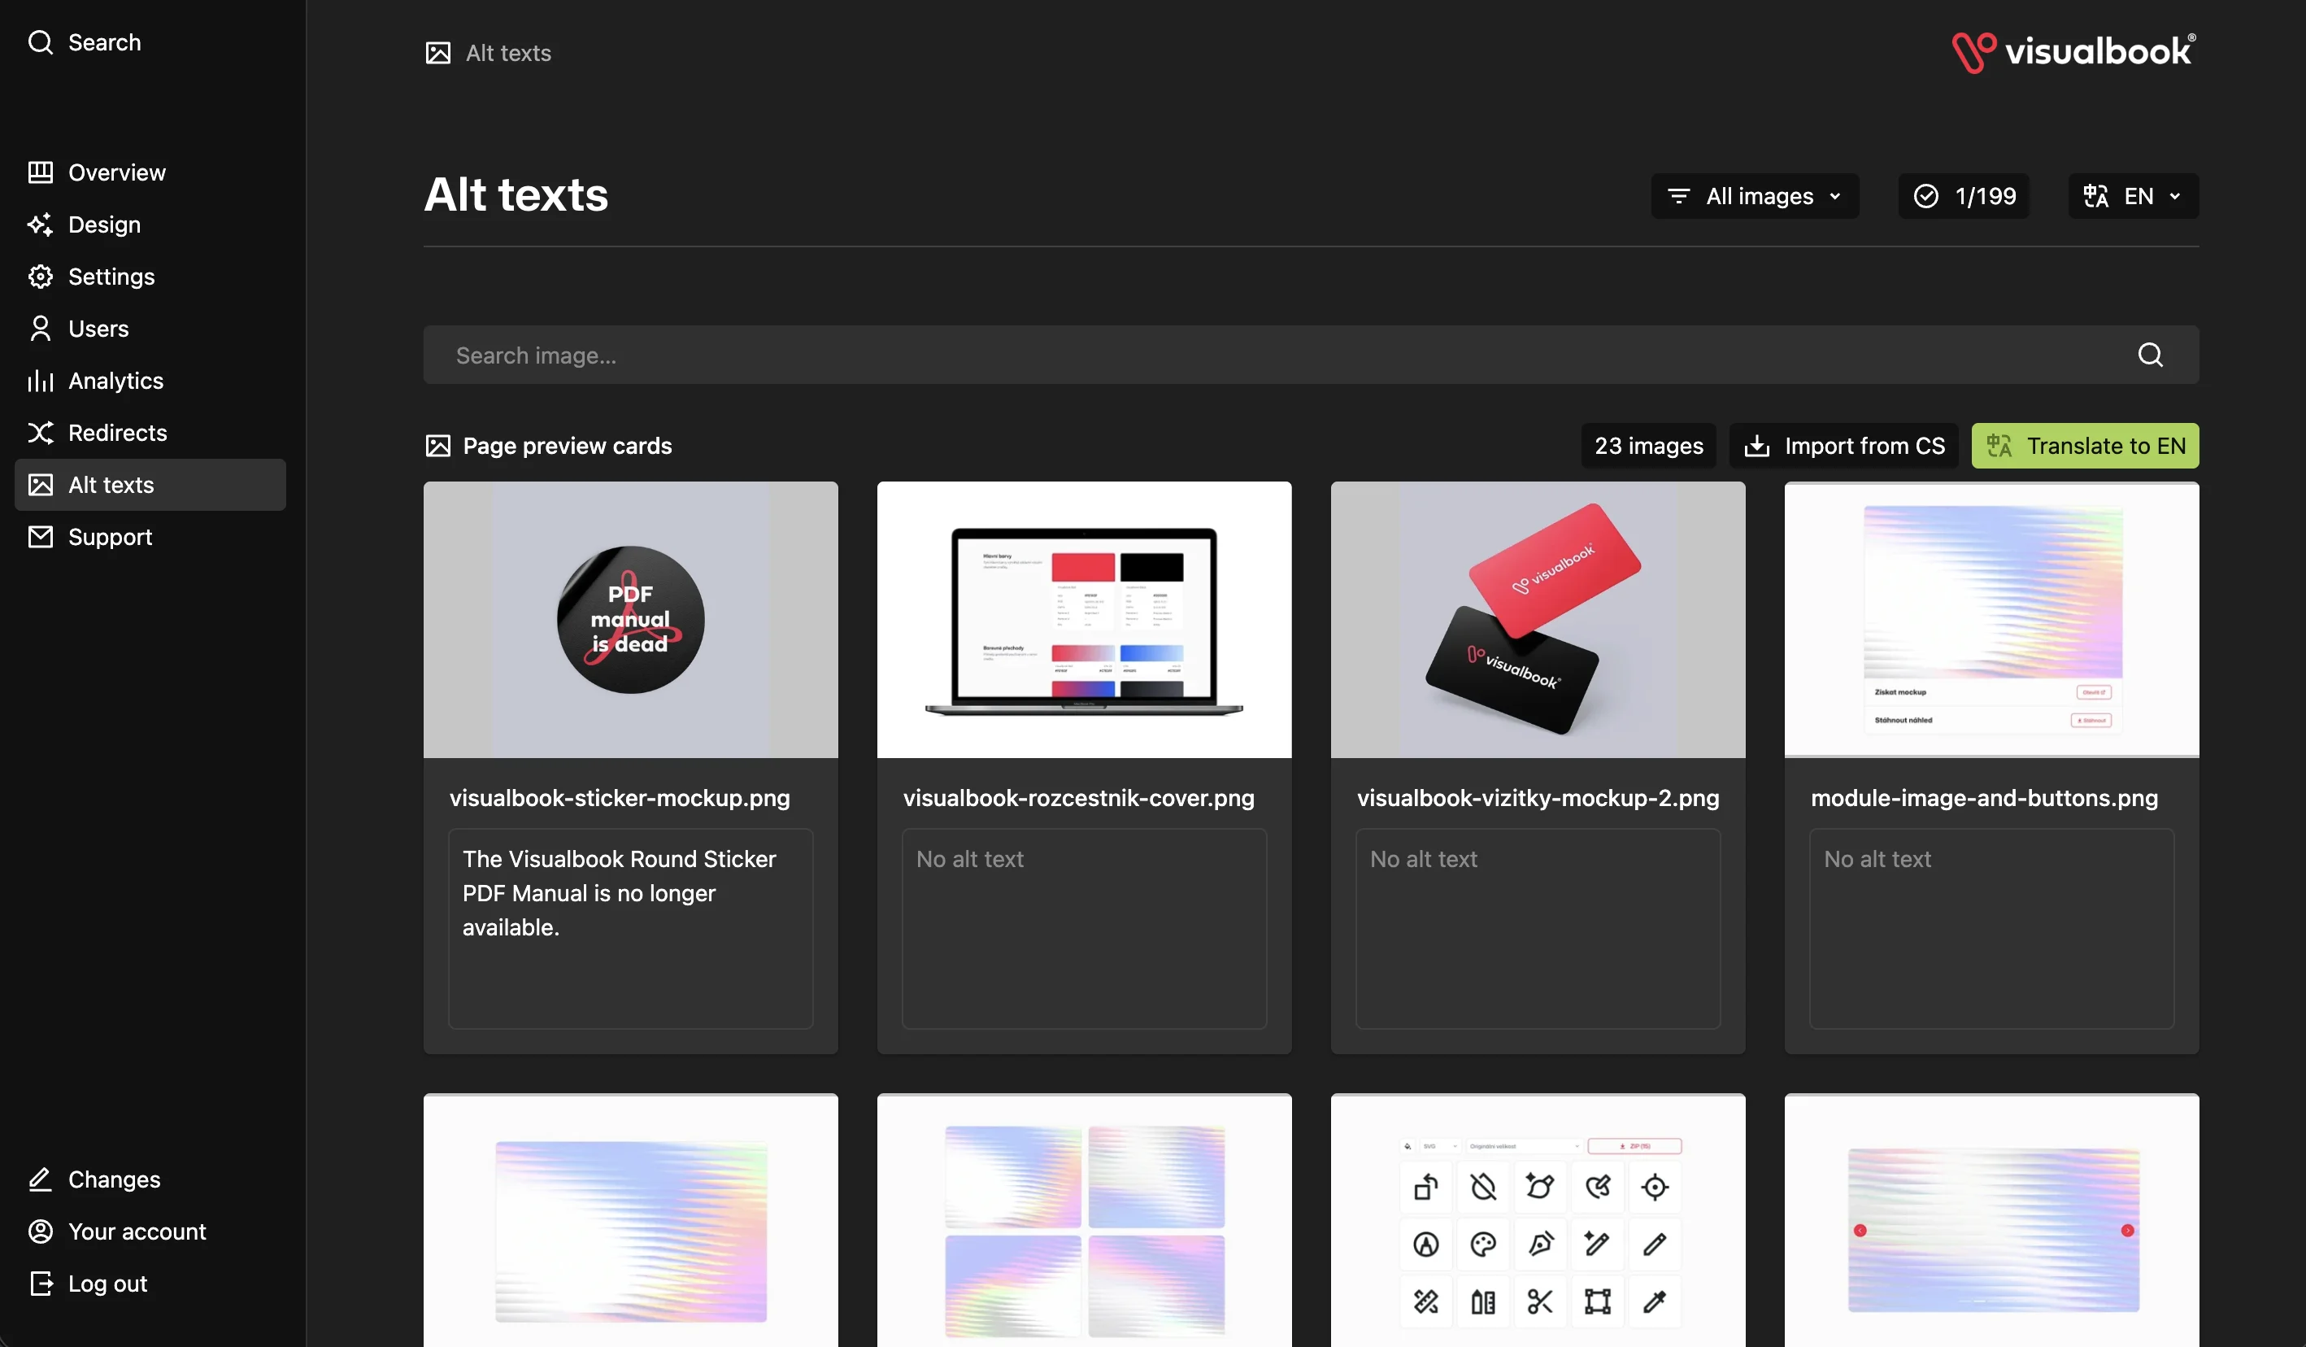Screen dimensions: 2306x1347
Task: Open the All images filter dropdown
Action: tap(1754, 196)
